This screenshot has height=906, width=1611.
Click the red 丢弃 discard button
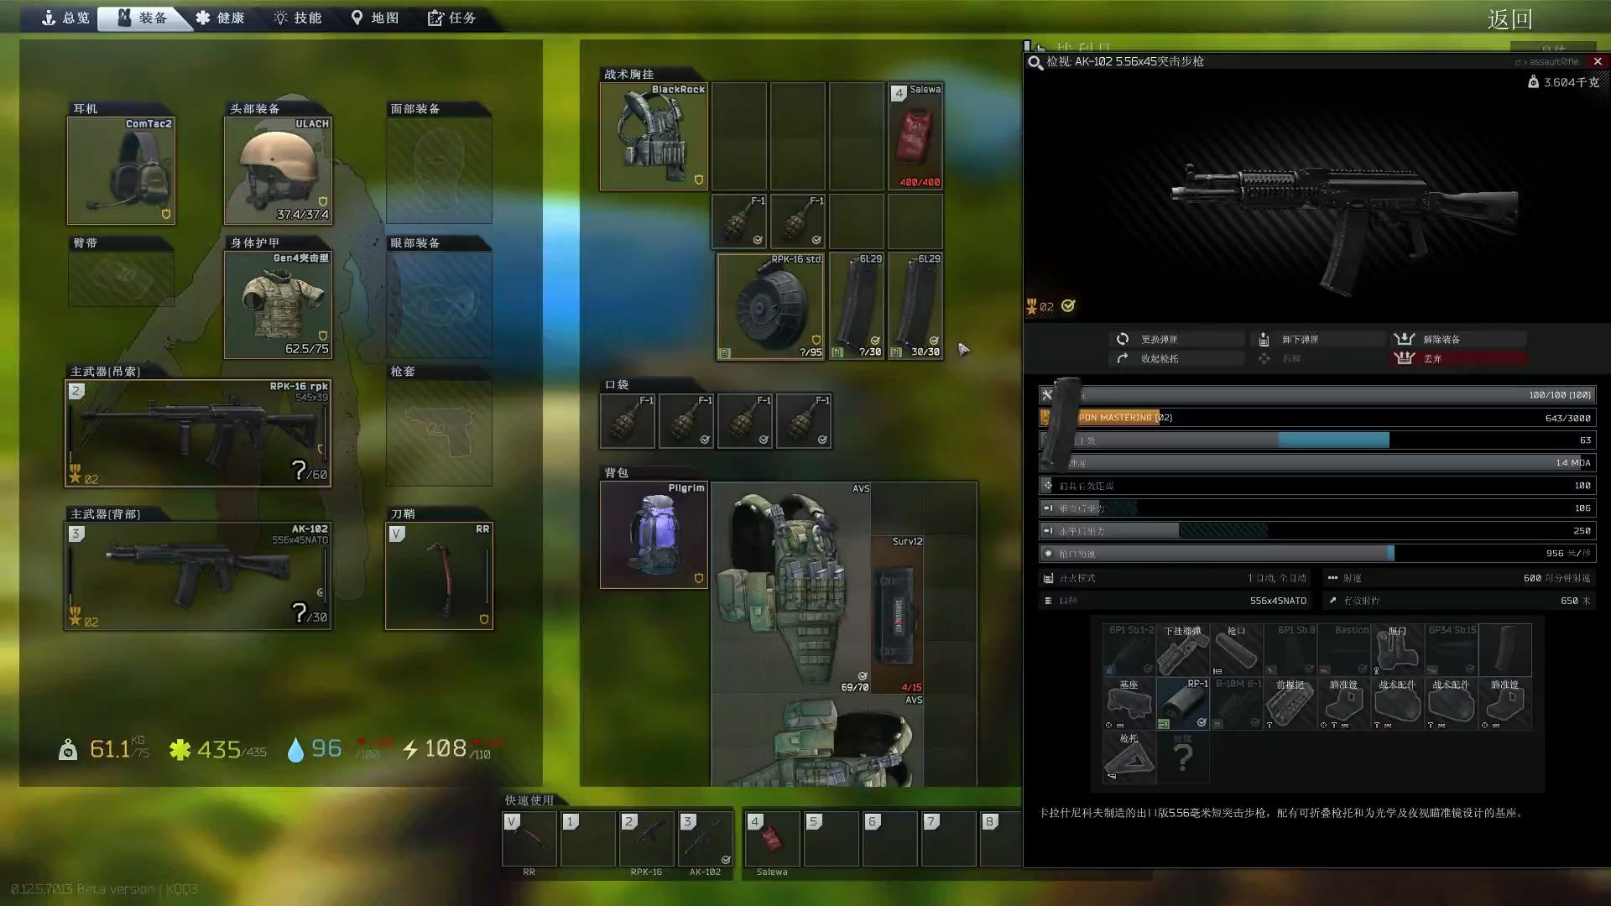pos(1458,358)
